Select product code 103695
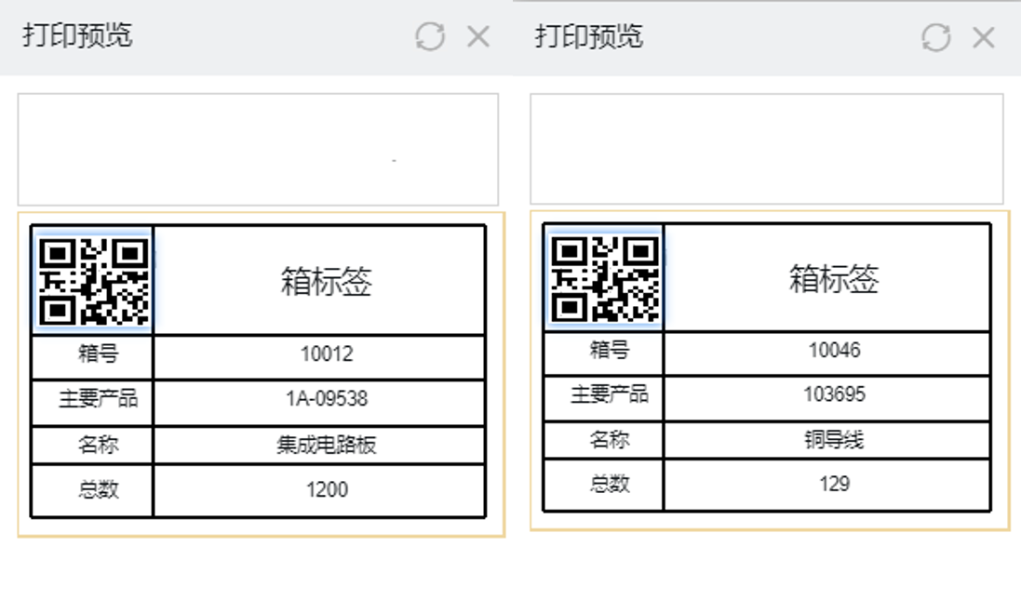Viewport: 1021px width, 600px height. (x=834, y=394)
